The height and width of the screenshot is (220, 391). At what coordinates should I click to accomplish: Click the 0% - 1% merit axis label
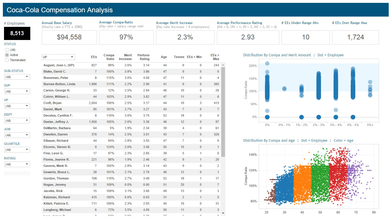[284, 125]
